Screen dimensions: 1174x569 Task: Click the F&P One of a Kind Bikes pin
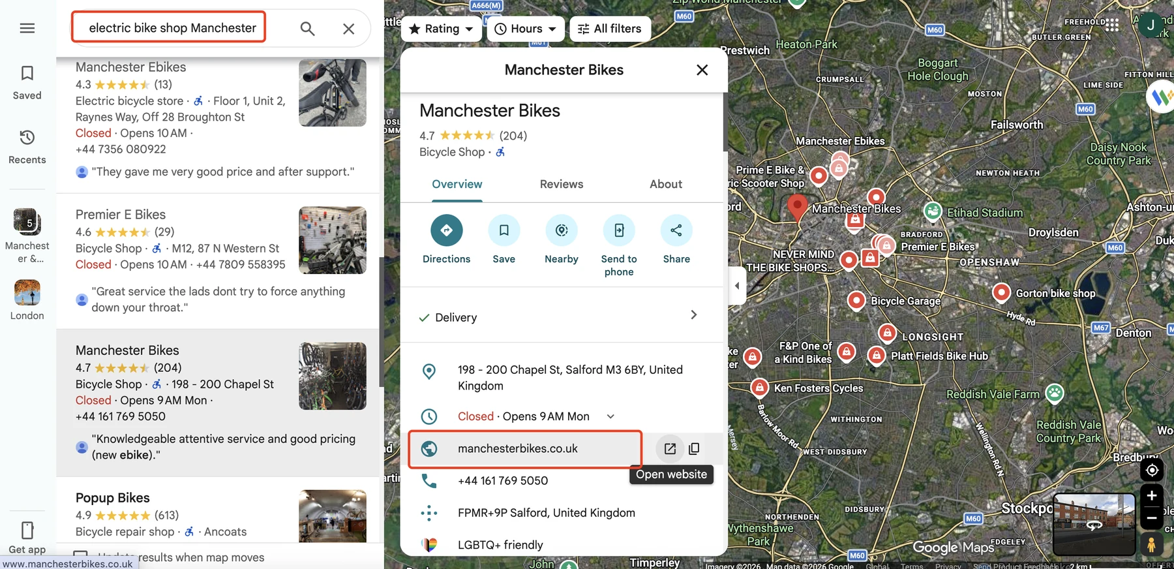pyautogui.click(x=847, y=352)
